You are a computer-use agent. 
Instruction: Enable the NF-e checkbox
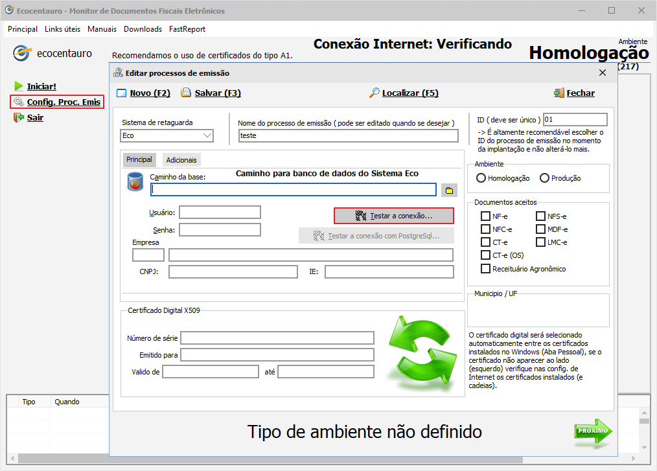tap(485, 216)
